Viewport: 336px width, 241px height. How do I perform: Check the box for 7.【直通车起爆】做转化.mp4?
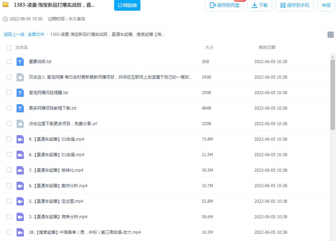9,170
